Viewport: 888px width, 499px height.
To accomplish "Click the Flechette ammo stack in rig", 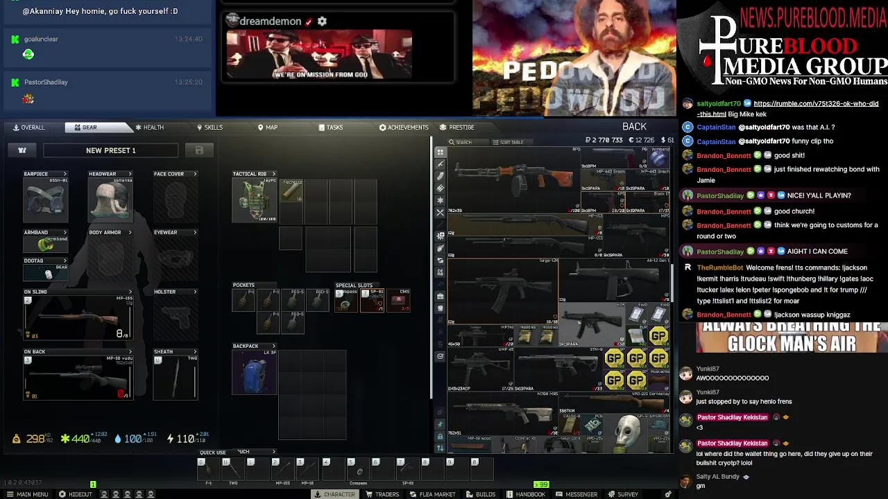I will [x=292, y=191].
